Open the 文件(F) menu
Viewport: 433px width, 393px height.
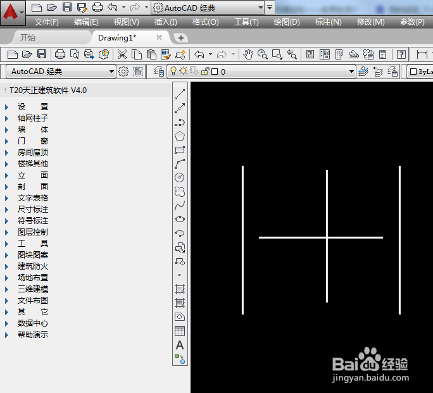[47, 22]
